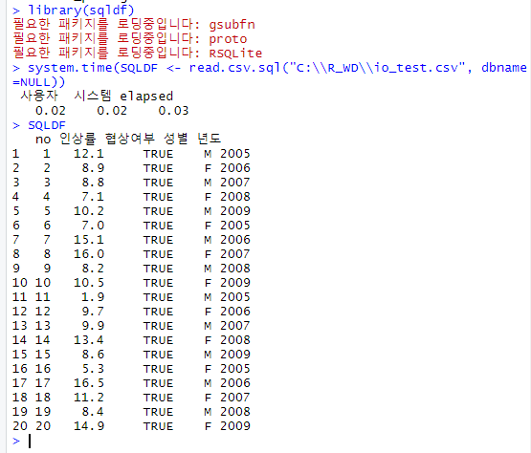Click the 8.9 value in row 2
This screenshot has width=531, height=453.
click(93, 168)
